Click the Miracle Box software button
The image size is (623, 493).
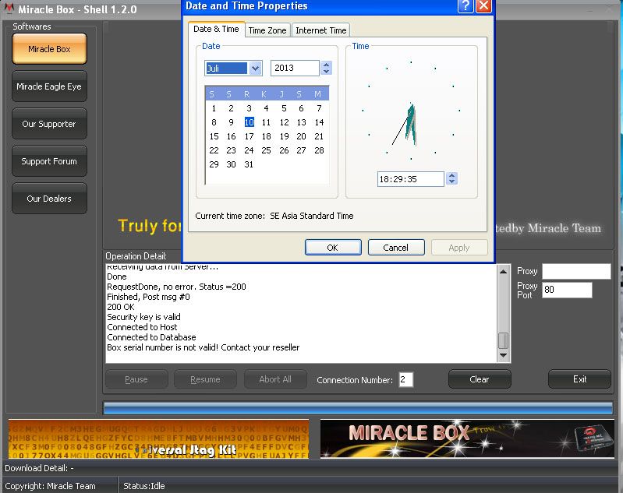(49, 49)
